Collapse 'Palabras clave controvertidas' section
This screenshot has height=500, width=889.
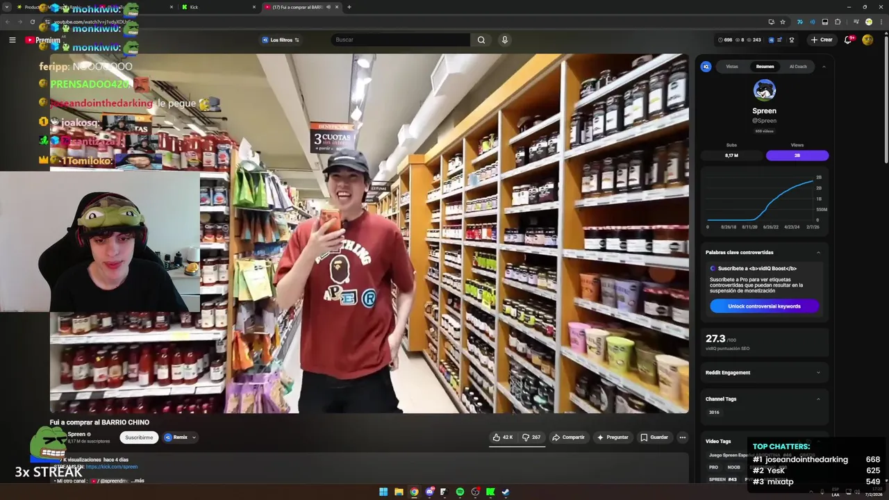[x=818, y=252]
